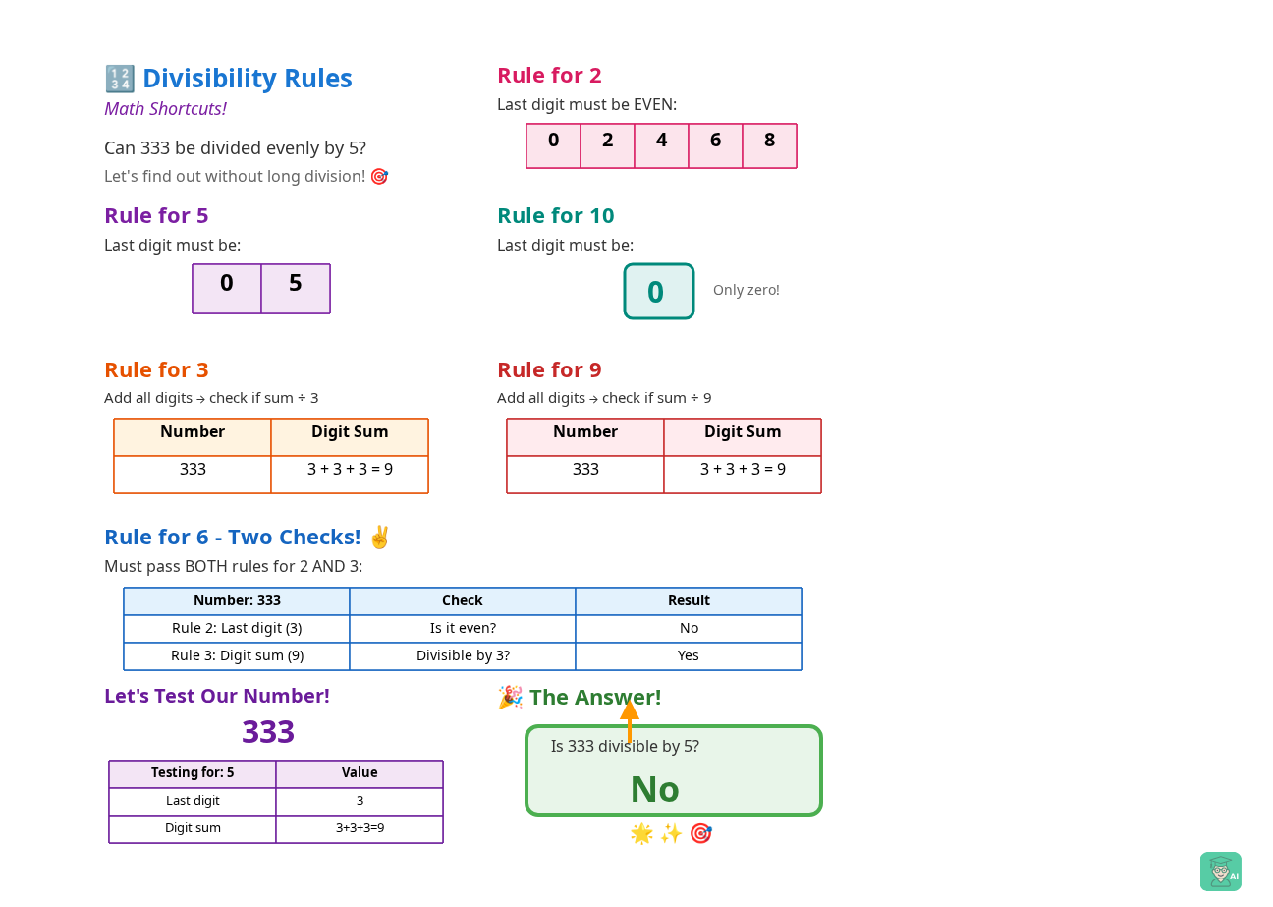Select the 'No' result cell in Rule 6 table

coord(689,629)
